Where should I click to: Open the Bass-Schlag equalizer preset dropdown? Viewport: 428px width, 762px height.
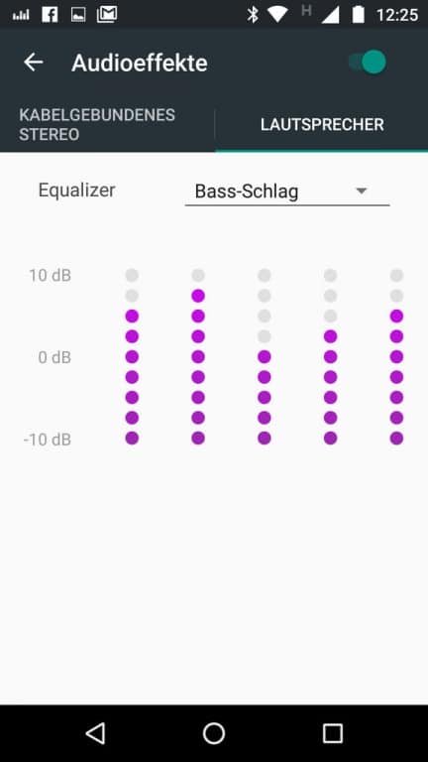tap(287, 191)
